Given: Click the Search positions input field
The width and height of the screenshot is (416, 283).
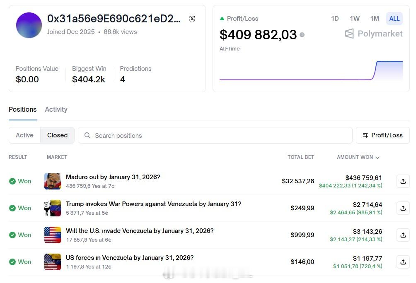Looking at the screenshot, I should click(x=215, y=135).
